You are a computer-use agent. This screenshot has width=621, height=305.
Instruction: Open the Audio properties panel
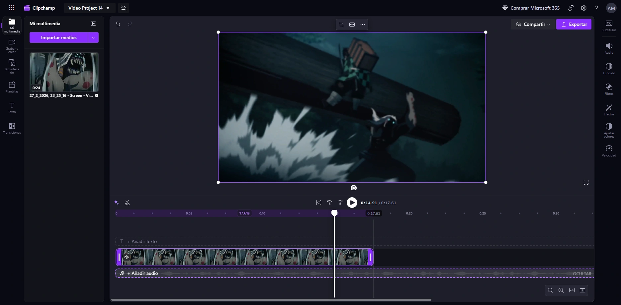click(x=609, y=48)
